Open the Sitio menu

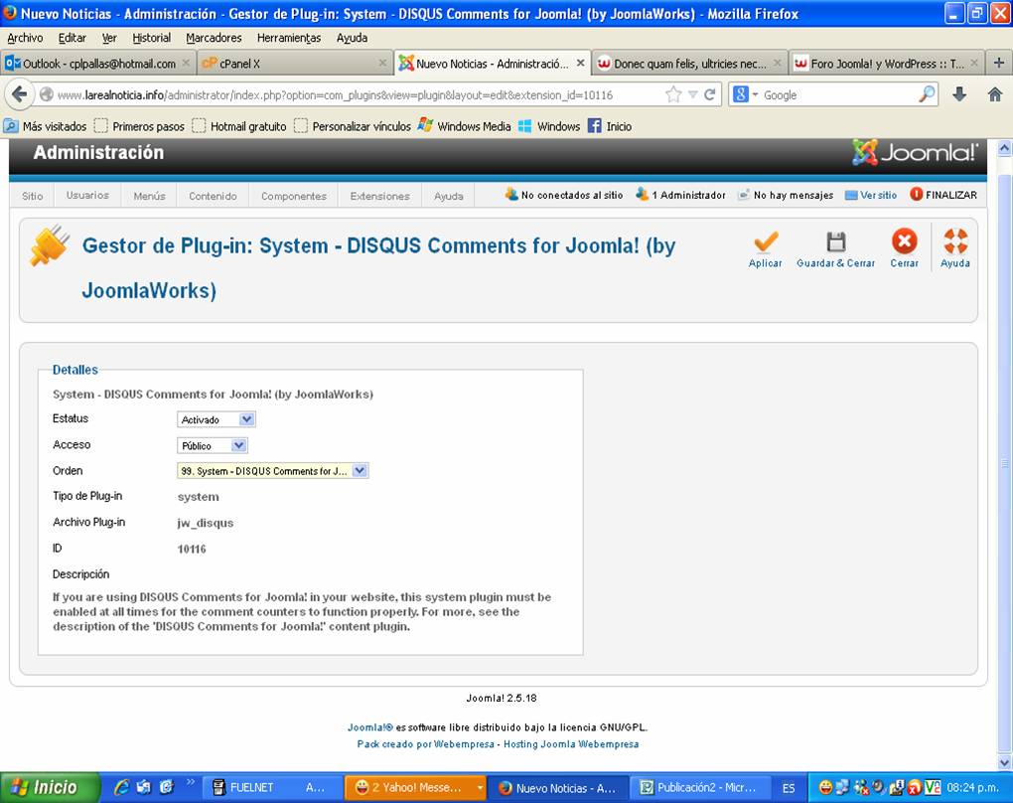33,195
